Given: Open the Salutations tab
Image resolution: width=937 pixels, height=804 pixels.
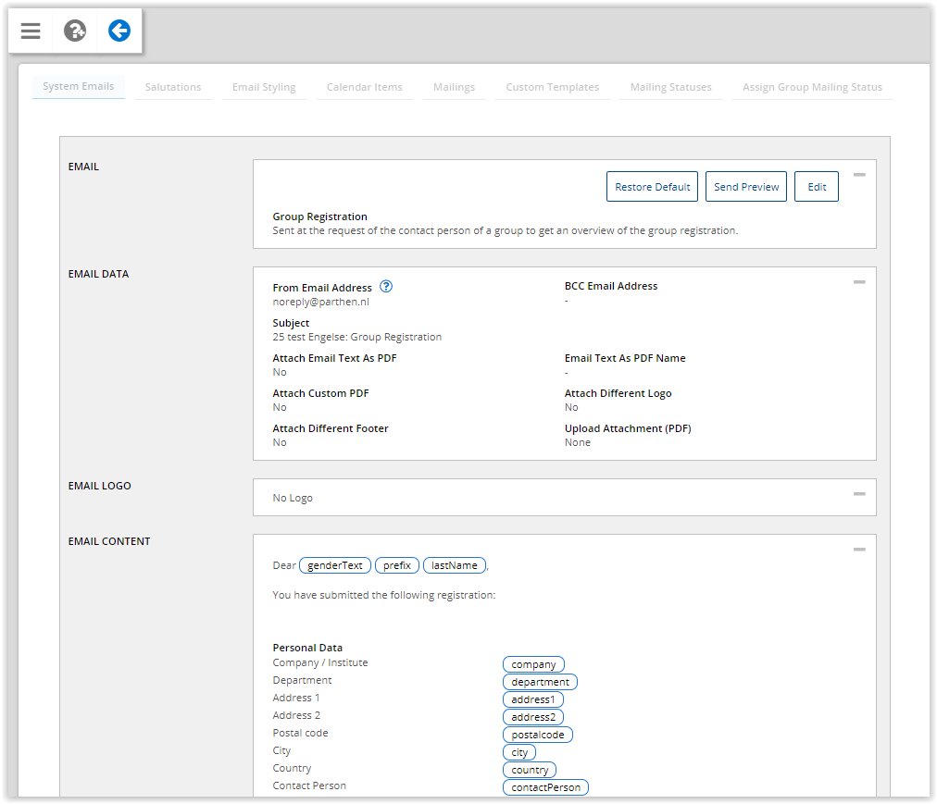Looking at the screenshot, I should click(x=173, y=87).
